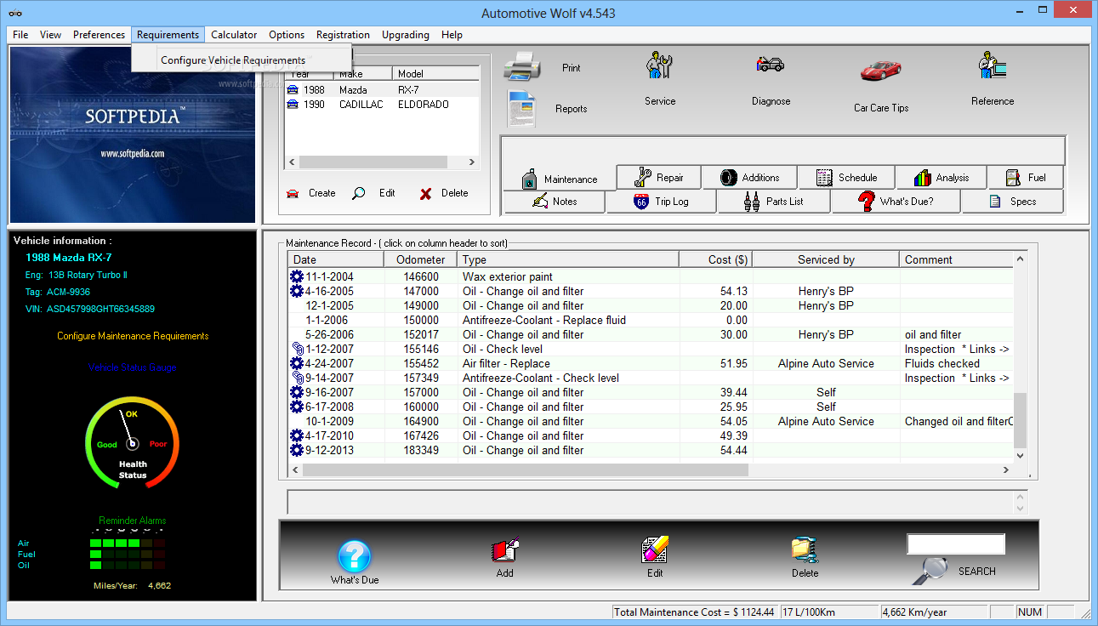The image size is (1098, 626).
Task: Open the What's Due? tab
Action: point(896,202)
